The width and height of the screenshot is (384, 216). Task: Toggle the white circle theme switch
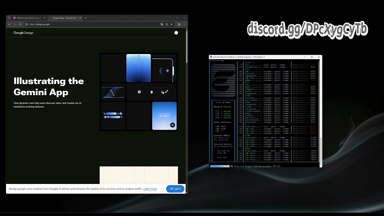[176, 33]
